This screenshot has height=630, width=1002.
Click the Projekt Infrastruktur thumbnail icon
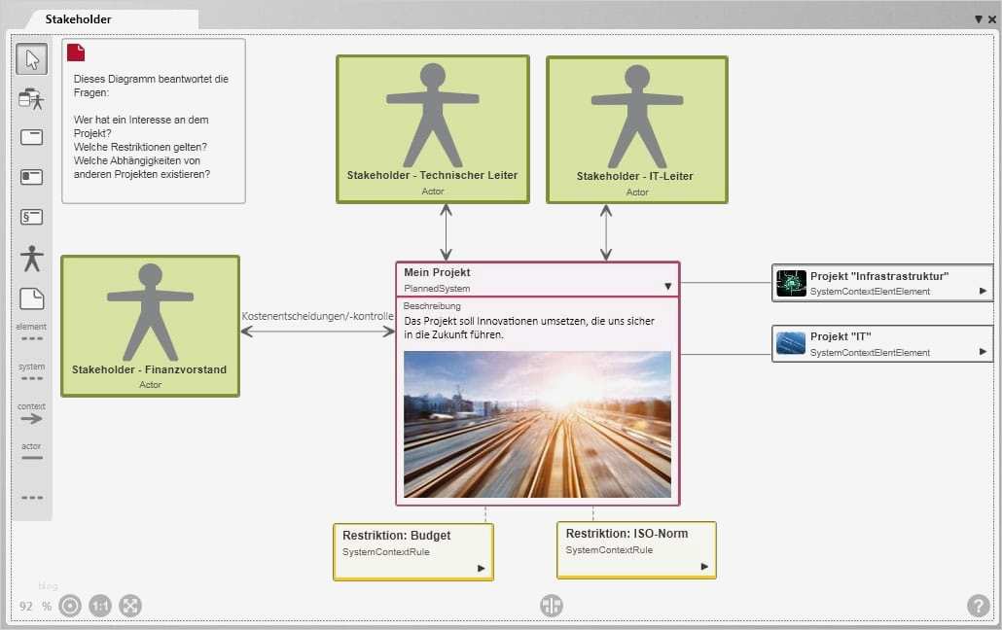[791, 283]
